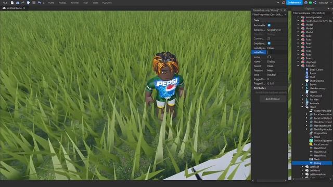The image size is (333, 187).
Task: Select the Neck joint icon in Explorer
Action: point(311,159)
